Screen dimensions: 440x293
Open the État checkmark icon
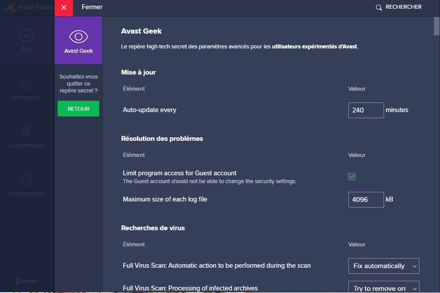click(x=27, y=35)
